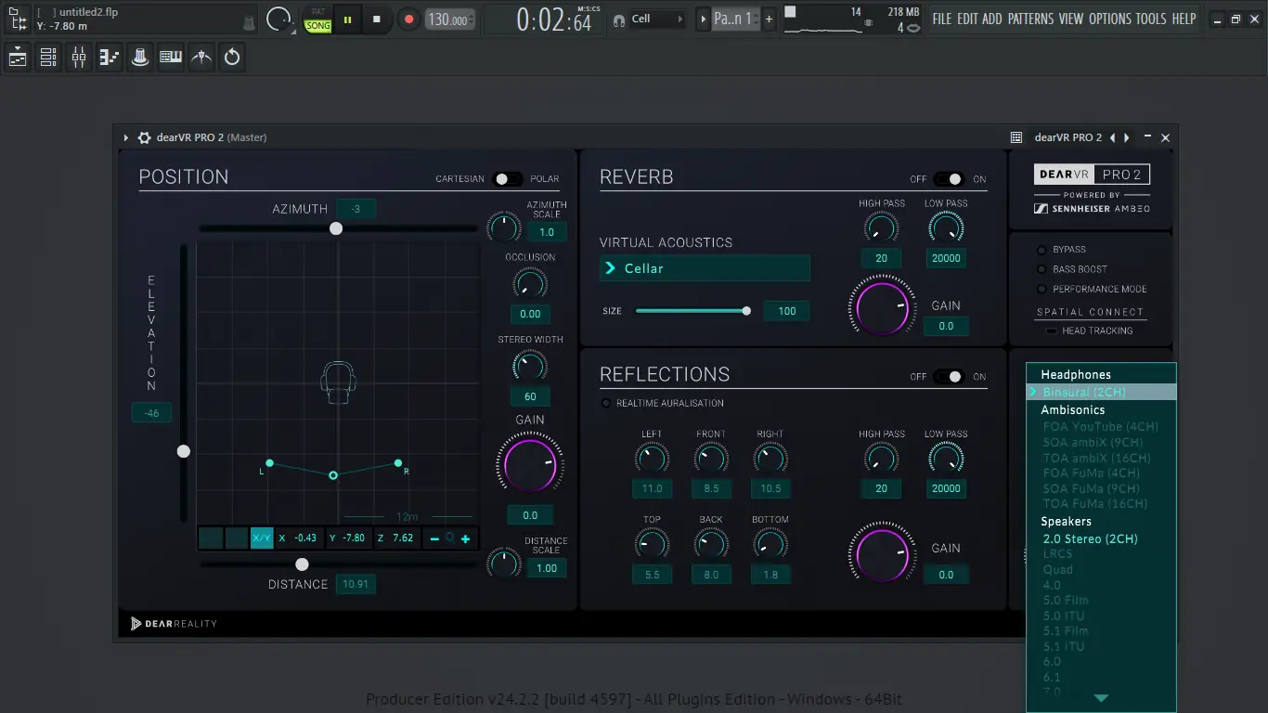Click the headphones listener icon in grid
This screenshot has width=1268, height=713.
338,382
